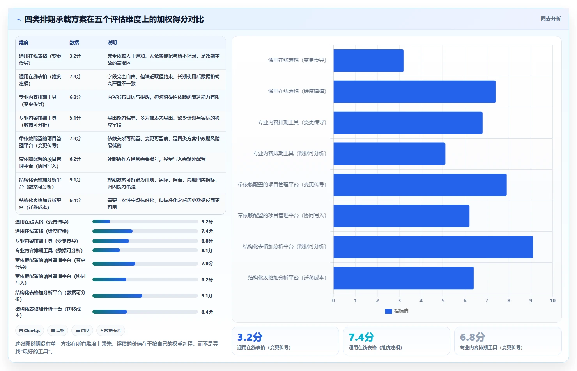This screenshot has height=371, width=577.
Task: Click the chart bar for 专业内容排期工具（数据可分析）
Action: pyautogui.click(x=389, y=154)
